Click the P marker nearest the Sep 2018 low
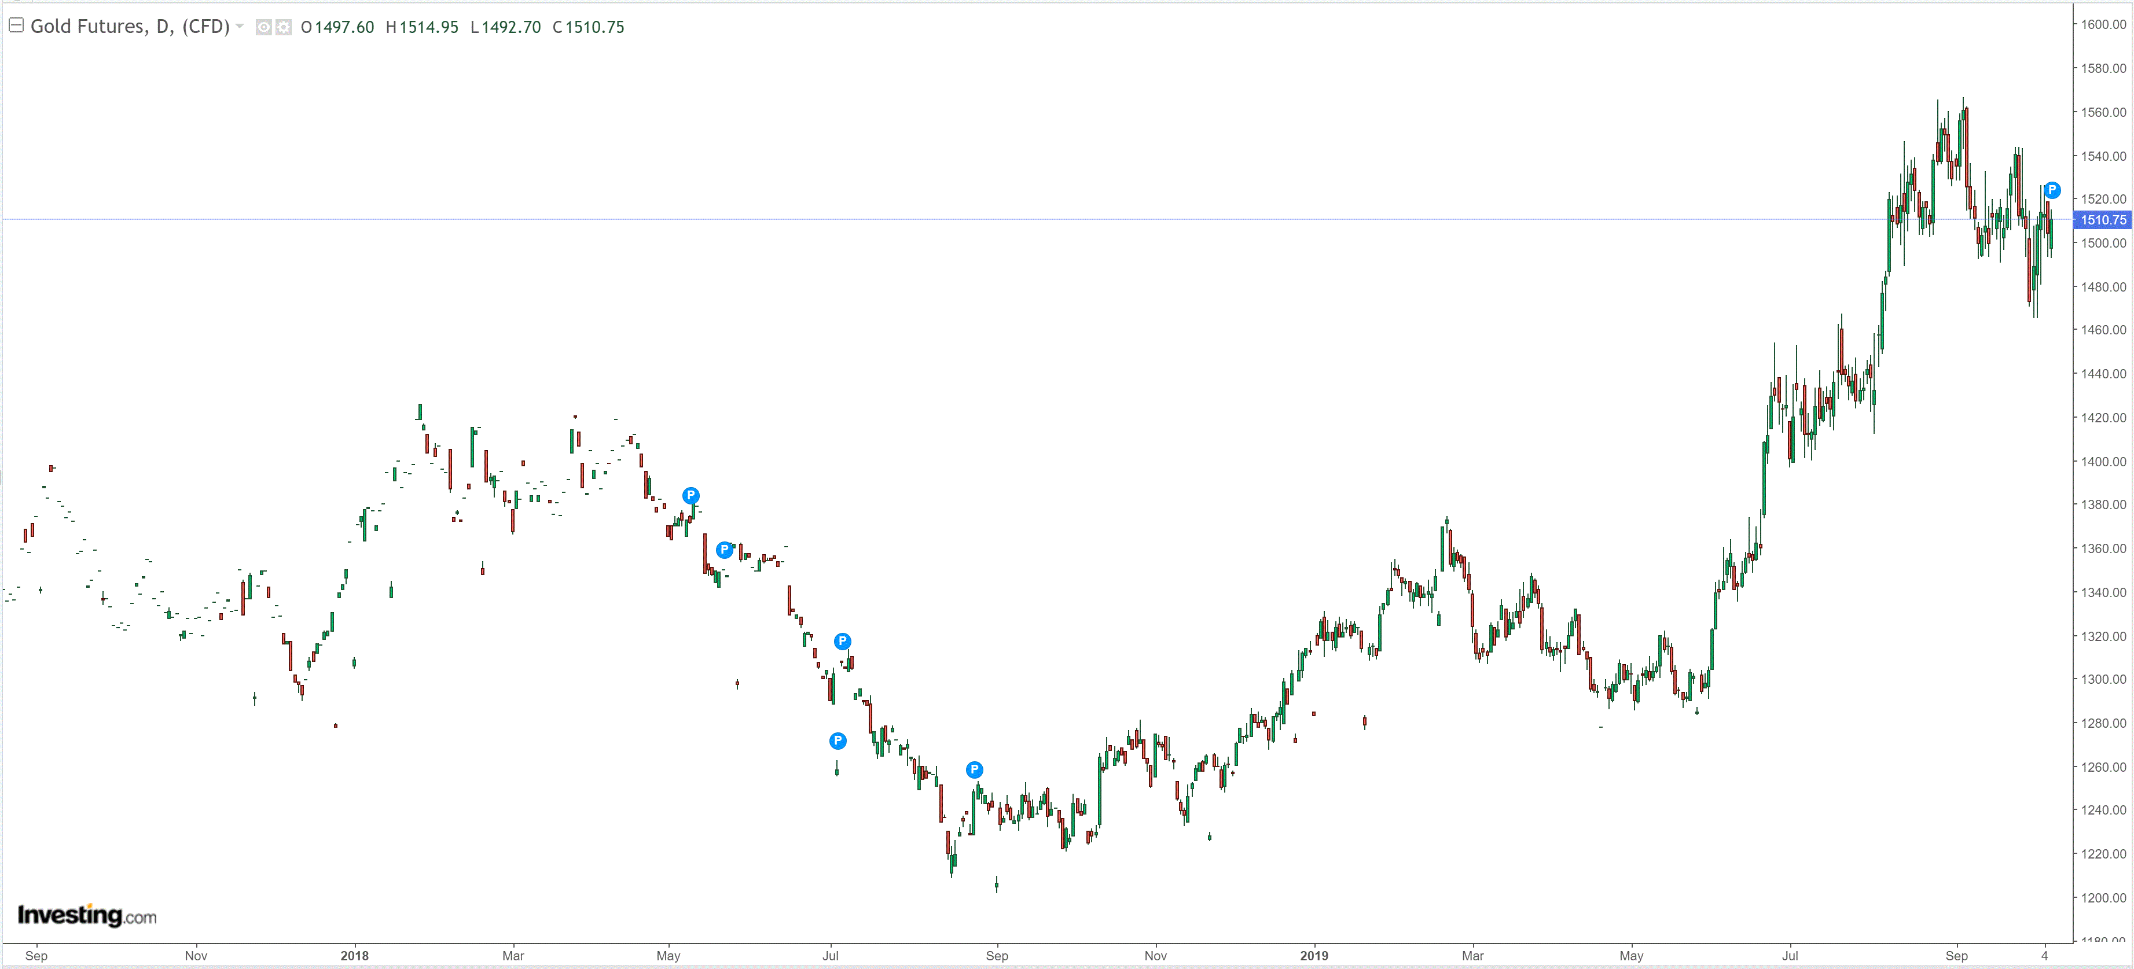 point(974,769)
